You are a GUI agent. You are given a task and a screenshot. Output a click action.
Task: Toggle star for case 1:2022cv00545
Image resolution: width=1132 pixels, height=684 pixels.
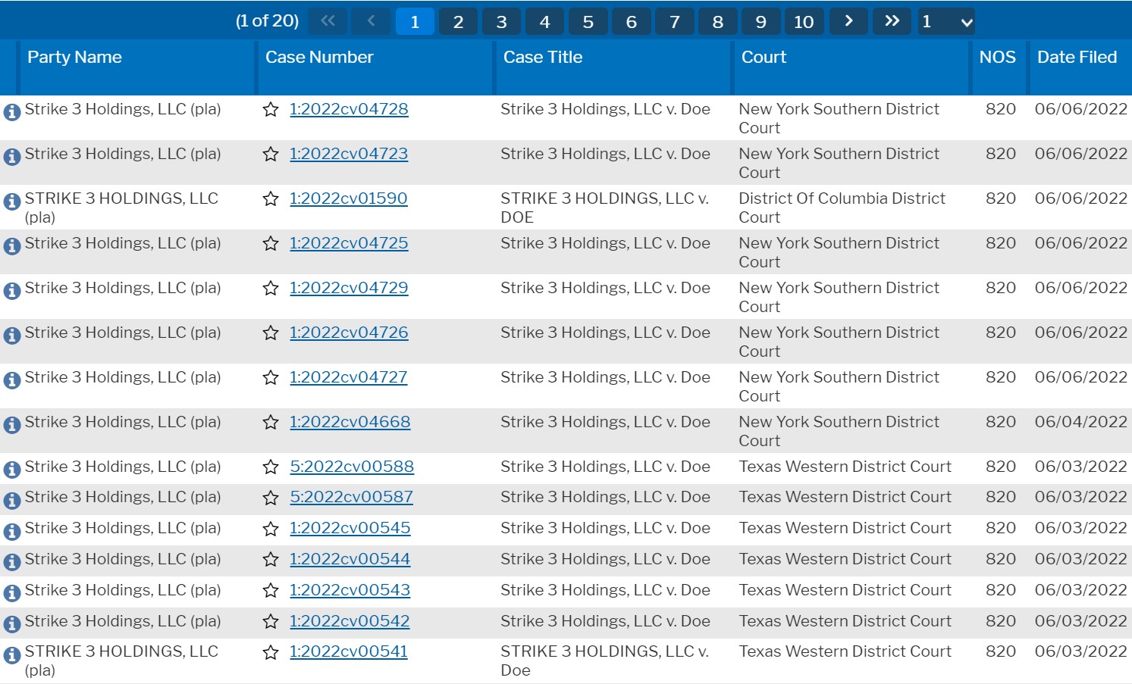(271, 529)
